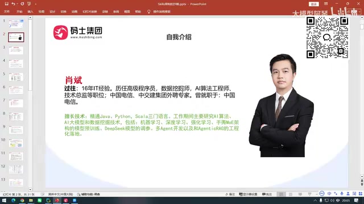The height and width of the screenshot is (204, 364).
Task: Toggle the 备注 Notes pane button
Action: 230,194
